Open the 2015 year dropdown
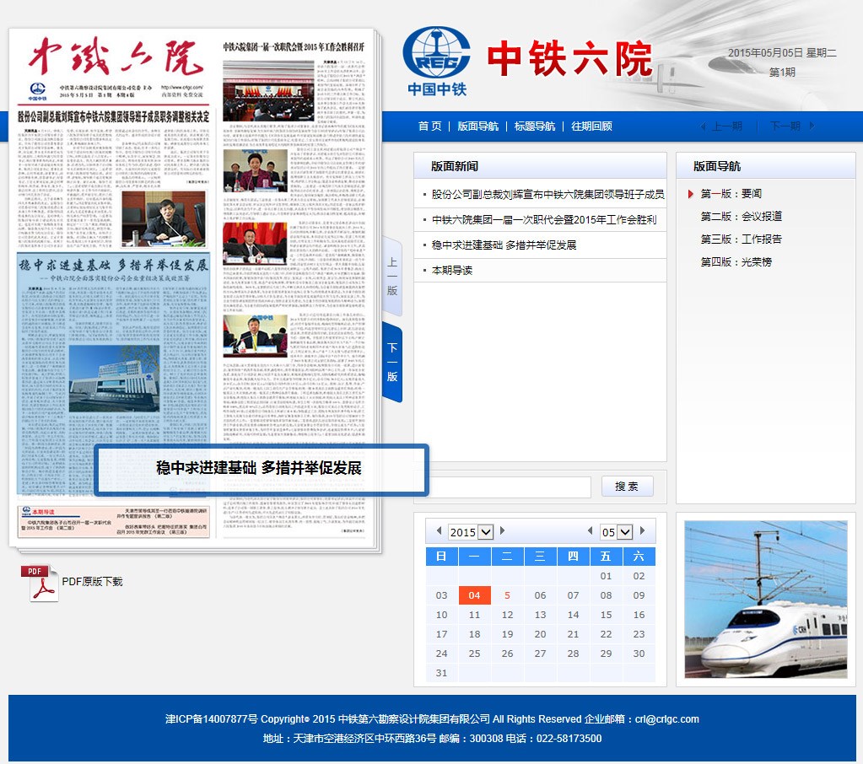 pyautogui.click(x=471, y=532)
